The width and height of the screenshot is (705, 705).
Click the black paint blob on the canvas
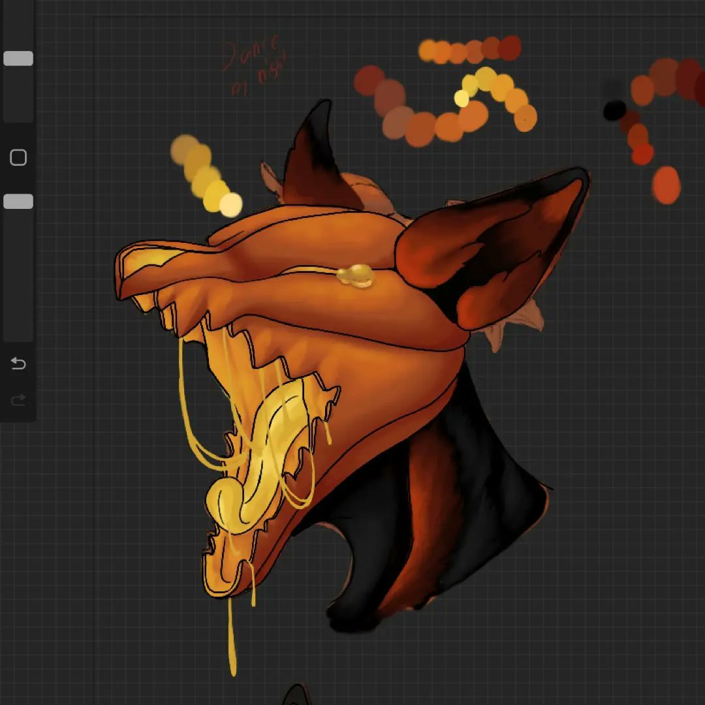point(615,110)
